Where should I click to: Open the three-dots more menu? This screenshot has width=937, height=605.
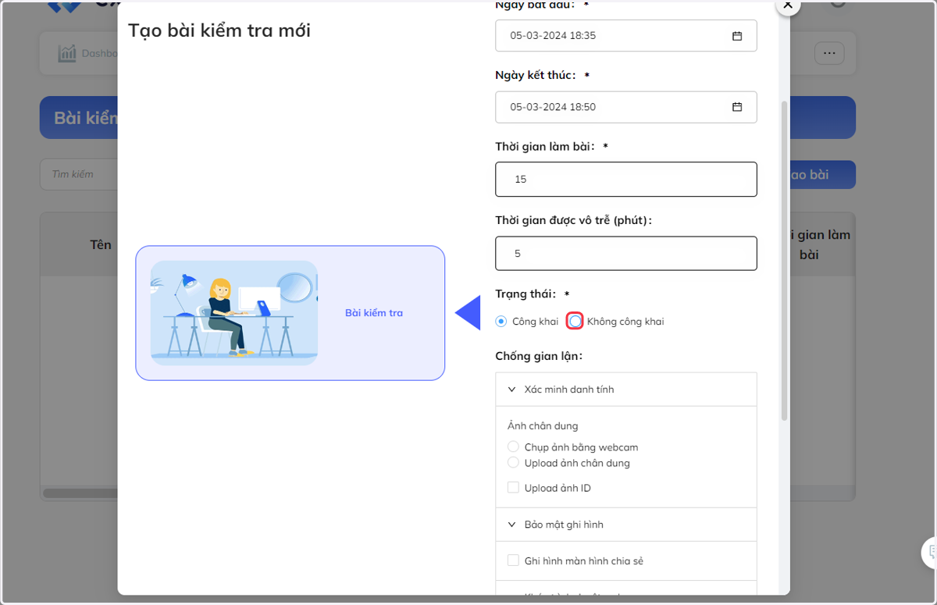point(829,53)
